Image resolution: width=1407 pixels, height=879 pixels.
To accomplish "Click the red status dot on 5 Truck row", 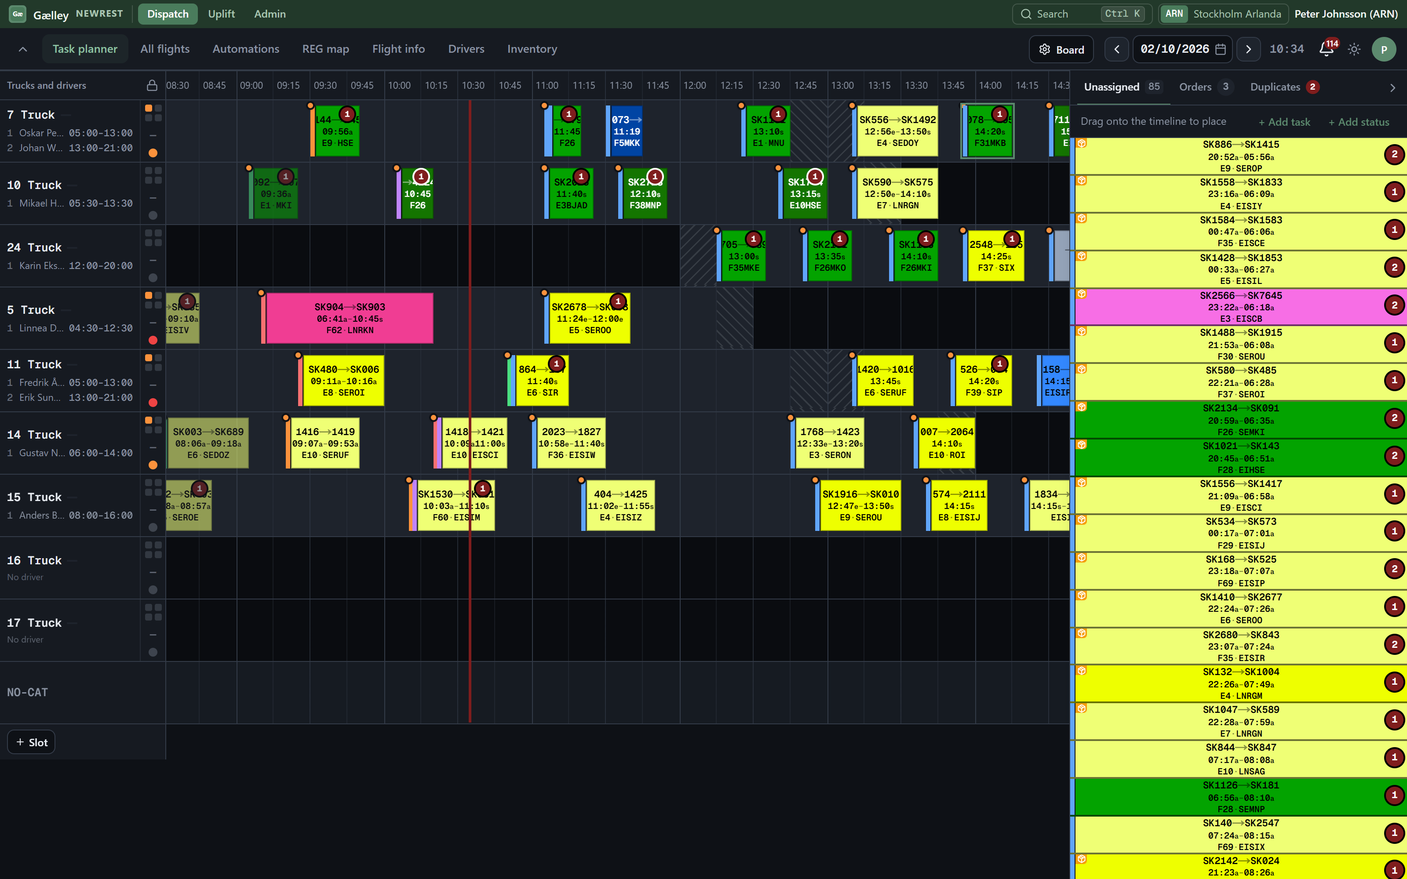I will click(153, 340).
